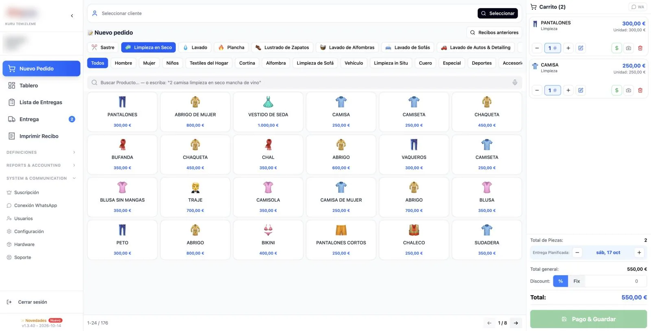Image resolution: width=651 pixels, height=331 pixels.
Task: Click the discount value input field
Action: pyautogui.click(x=616, y=281)
